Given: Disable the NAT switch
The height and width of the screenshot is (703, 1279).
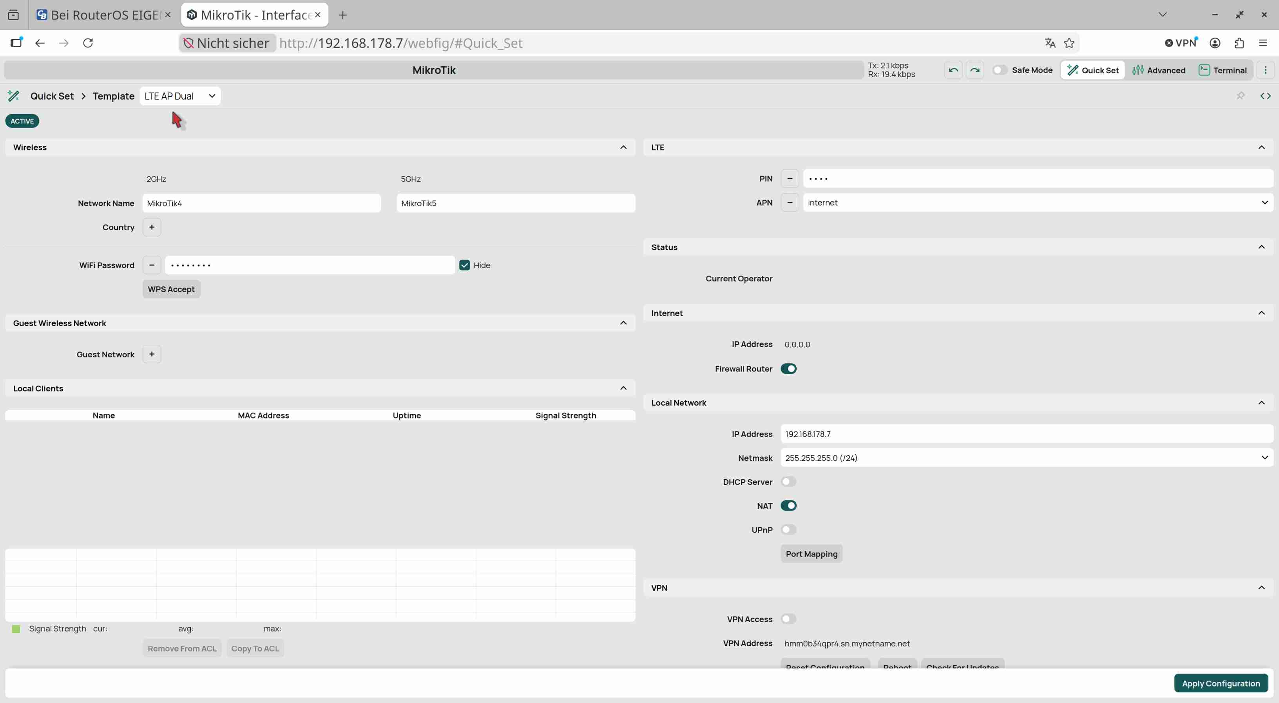Looking at the screenshot, I should tap(788, 506).
